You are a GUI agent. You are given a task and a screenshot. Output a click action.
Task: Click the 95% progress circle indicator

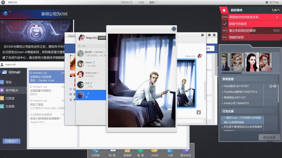(225, 37)
